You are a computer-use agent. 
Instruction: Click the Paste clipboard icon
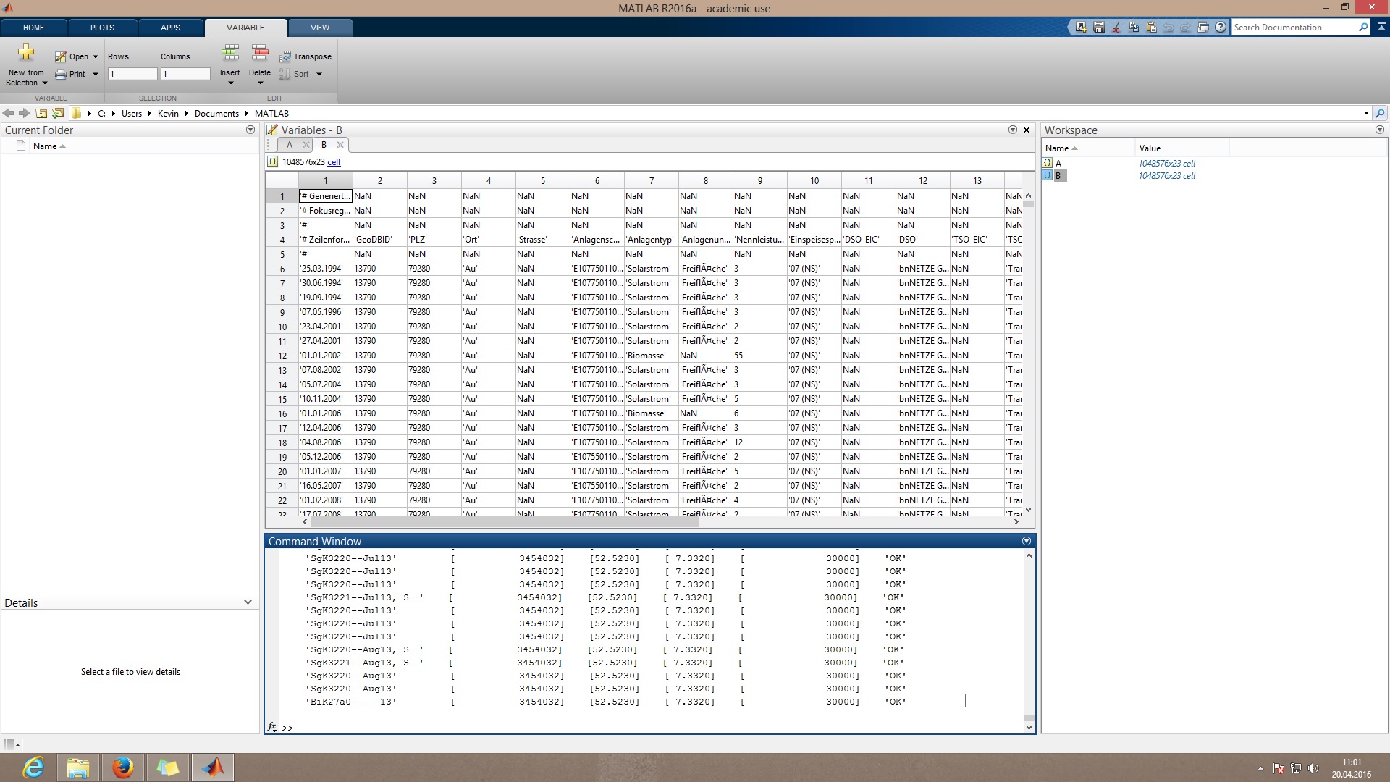tap(1151, 28)
